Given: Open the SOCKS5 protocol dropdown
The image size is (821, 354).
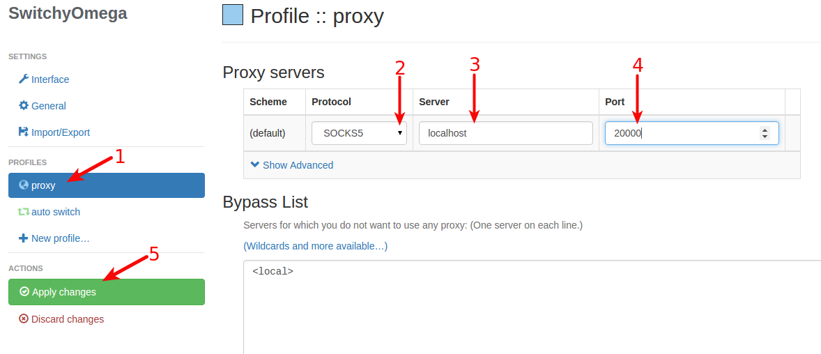Looking at the screenshot, I should [x=359, y=133].
